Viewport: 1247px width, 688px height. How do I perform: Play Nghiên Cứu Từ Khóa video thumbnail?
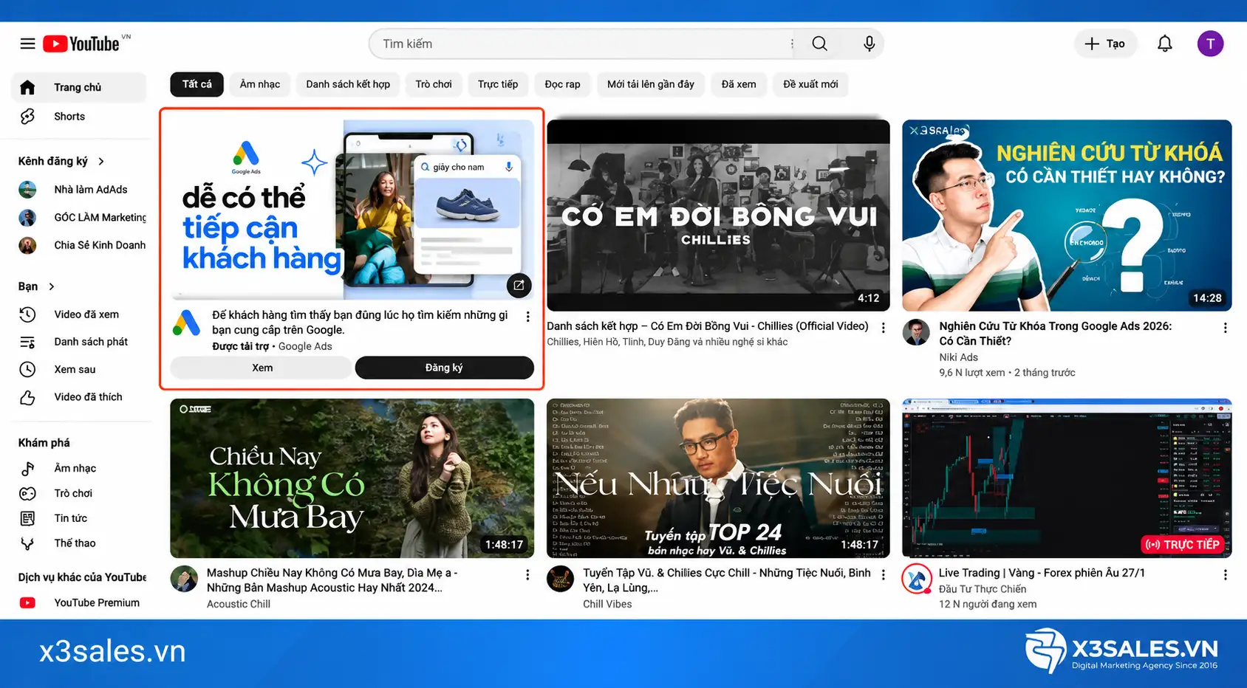coord(1067,215)
